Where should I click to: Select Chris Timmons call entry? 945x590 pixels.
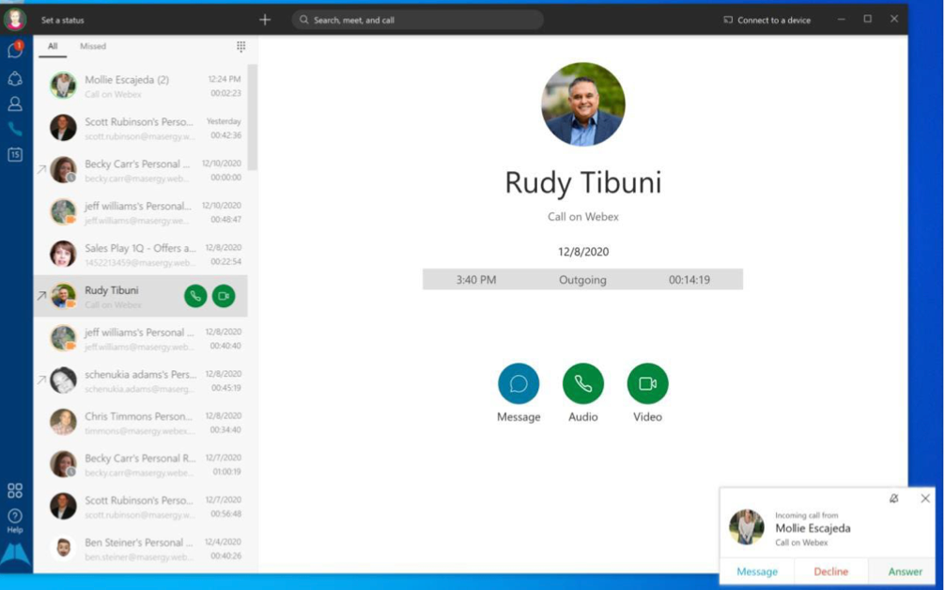(x=140, y=423)
